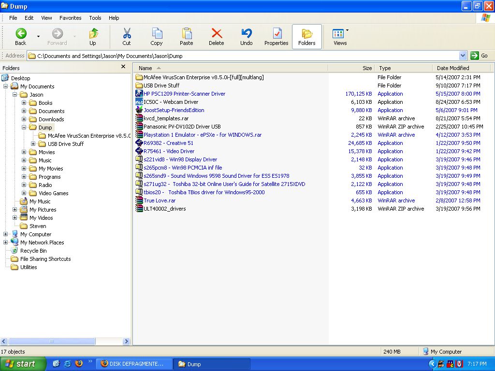Select Recycle Bin in the tree

tap(33, 251)
